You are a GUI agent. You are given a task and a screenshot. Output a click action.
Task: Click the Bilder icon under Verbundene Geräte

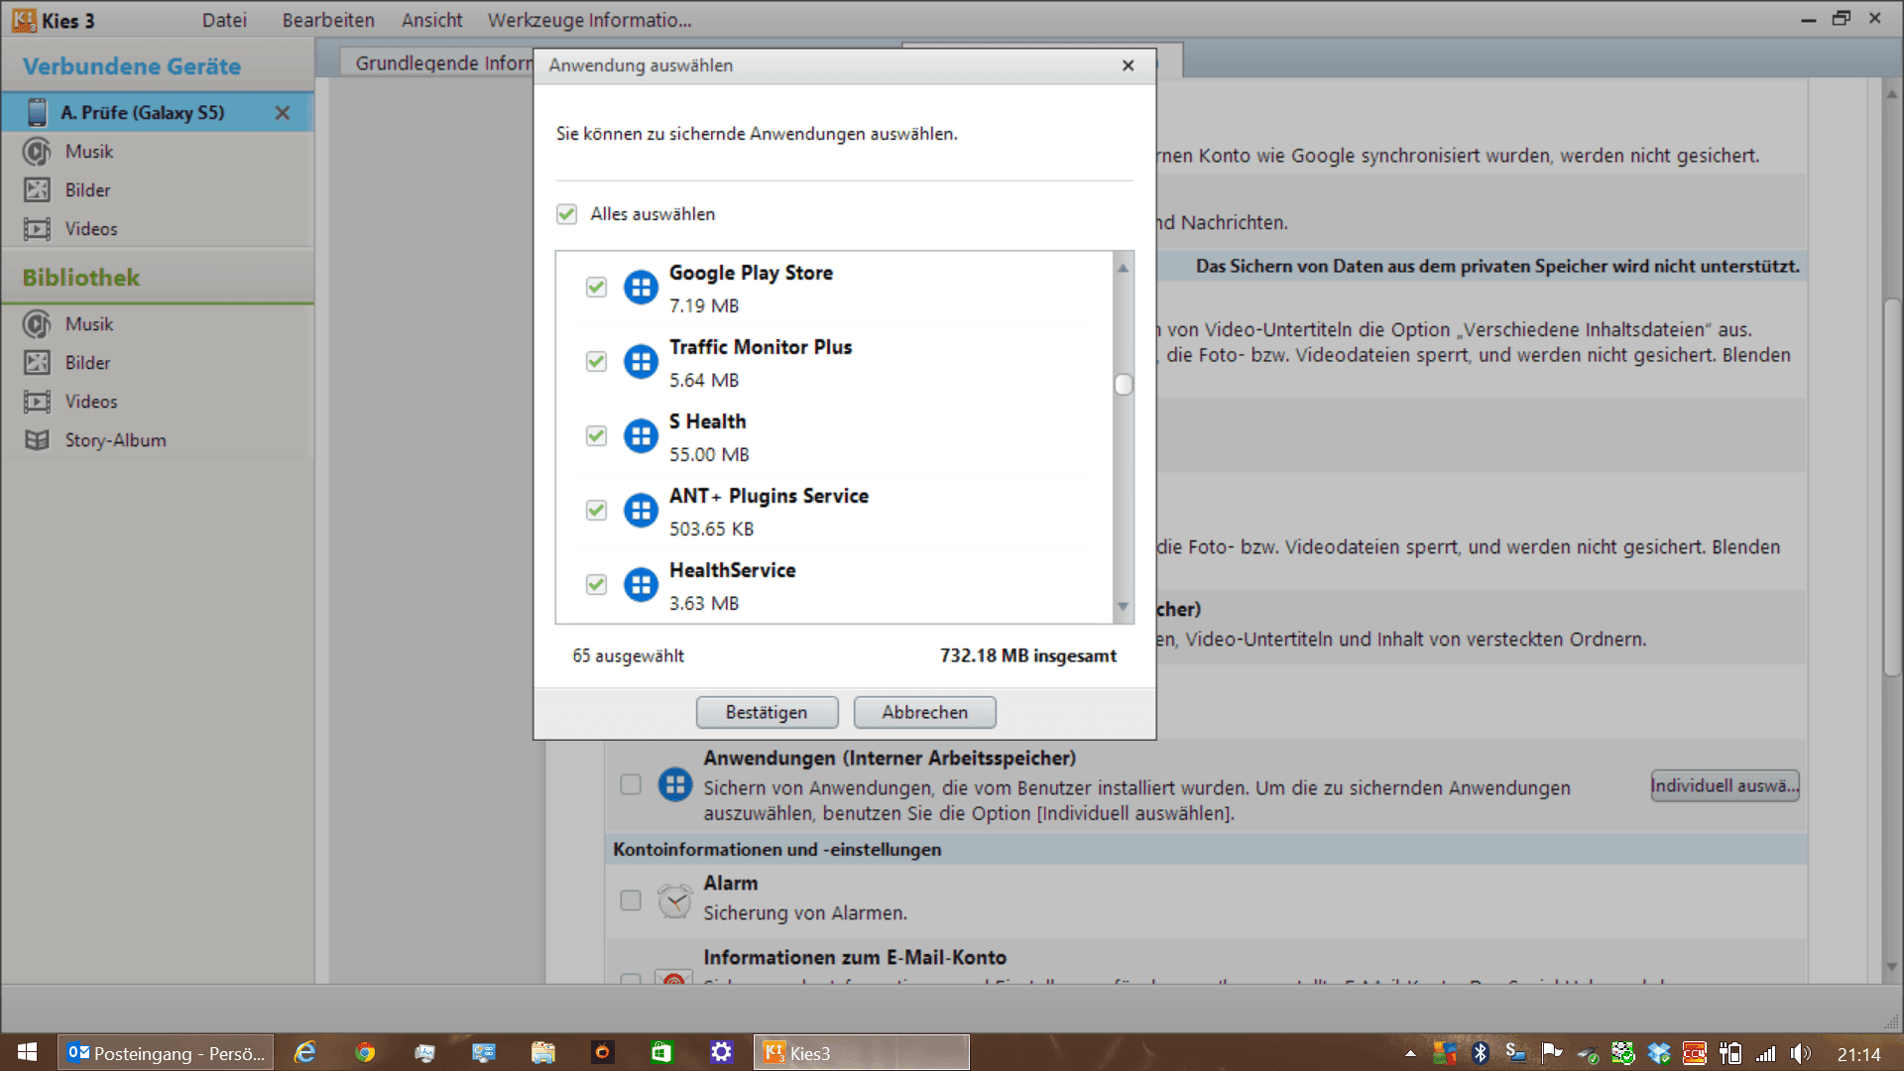click(37, 190)
